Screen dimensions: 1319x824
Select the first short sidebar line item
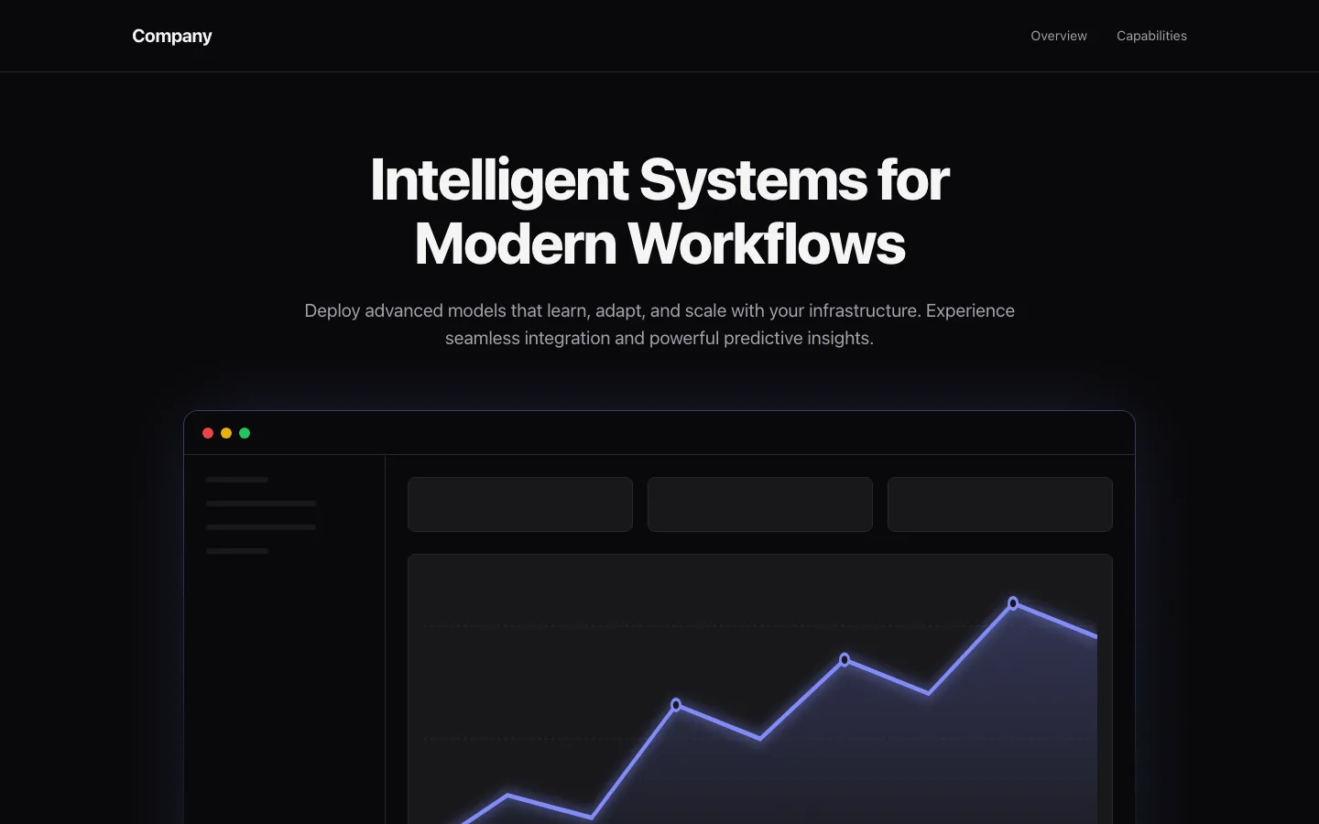pos(237,480)
